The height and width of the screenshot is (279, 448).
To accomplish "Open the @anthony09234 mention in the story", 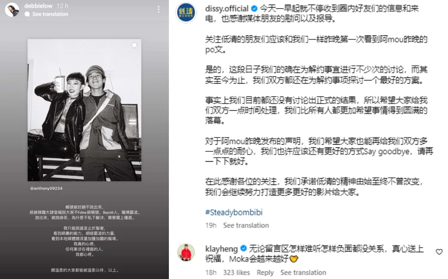I will [x=46, y=189].
